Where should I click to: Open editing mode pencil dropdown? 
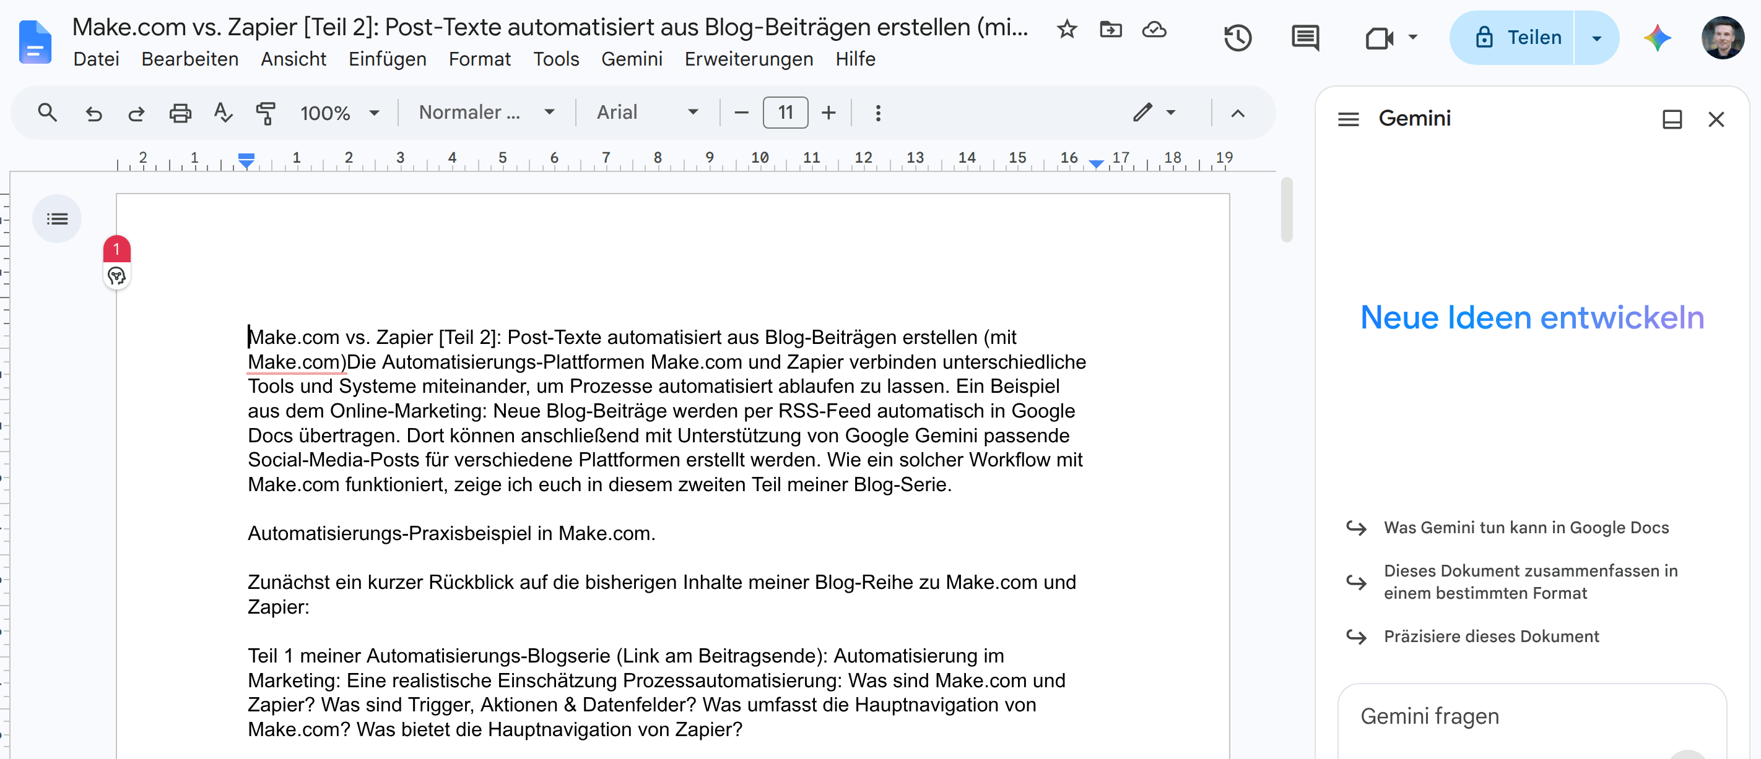click(1154, 113)
